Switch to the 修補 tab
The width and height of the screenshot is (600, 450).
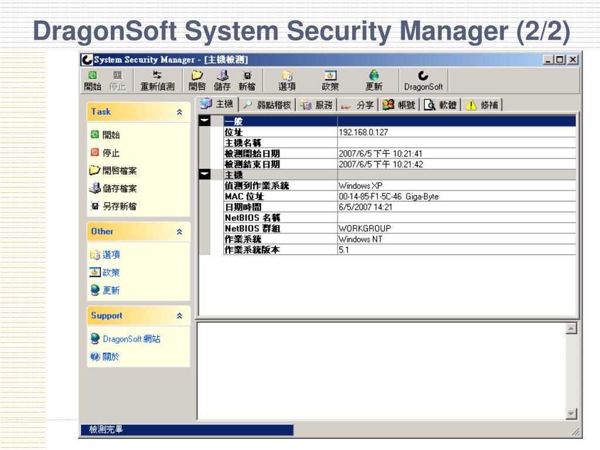pos(482,105)
